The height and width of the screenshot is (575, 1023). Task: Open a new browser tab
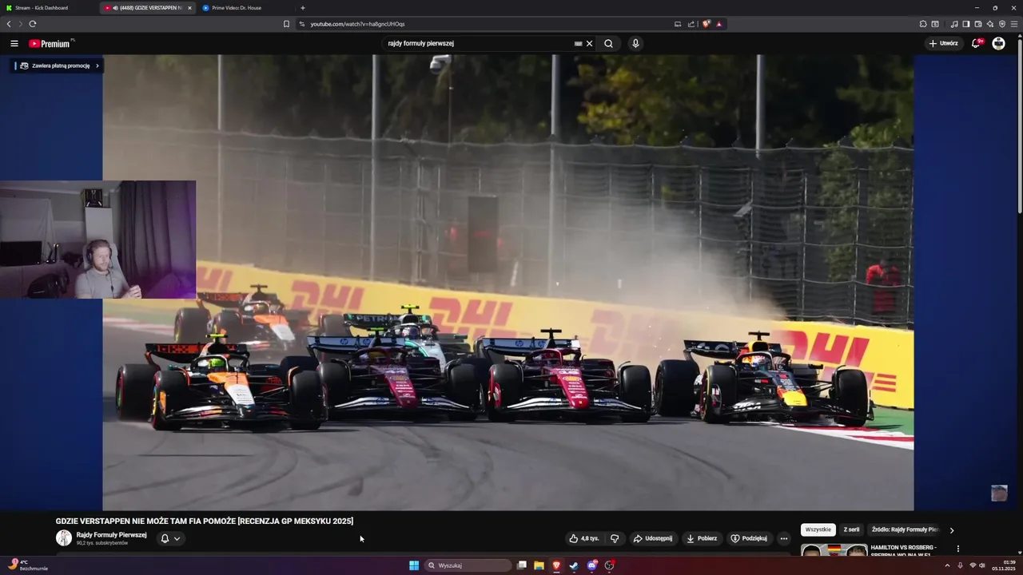tap(302, 8)
